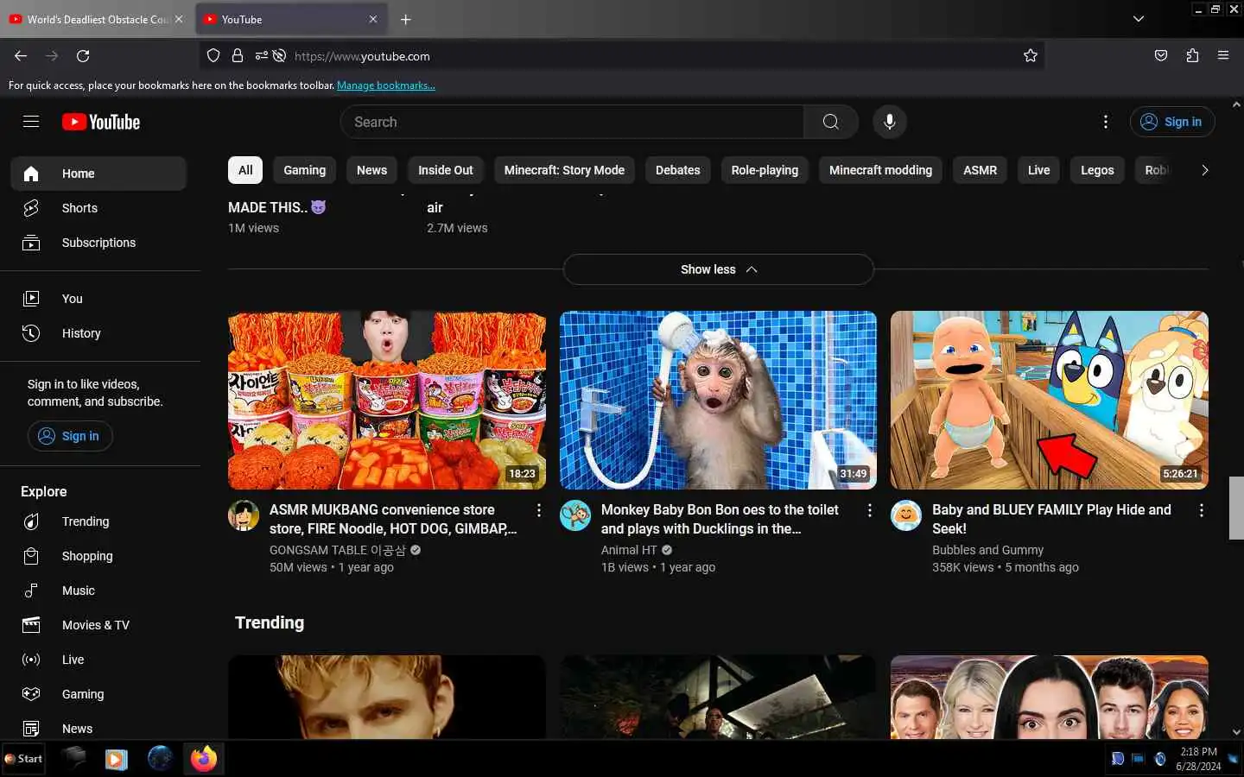The width and height of the screenshot is (1244, 777).
Task: Open Save to Pocket icon
Action: pyautogui.click(x=1161, y=55)
